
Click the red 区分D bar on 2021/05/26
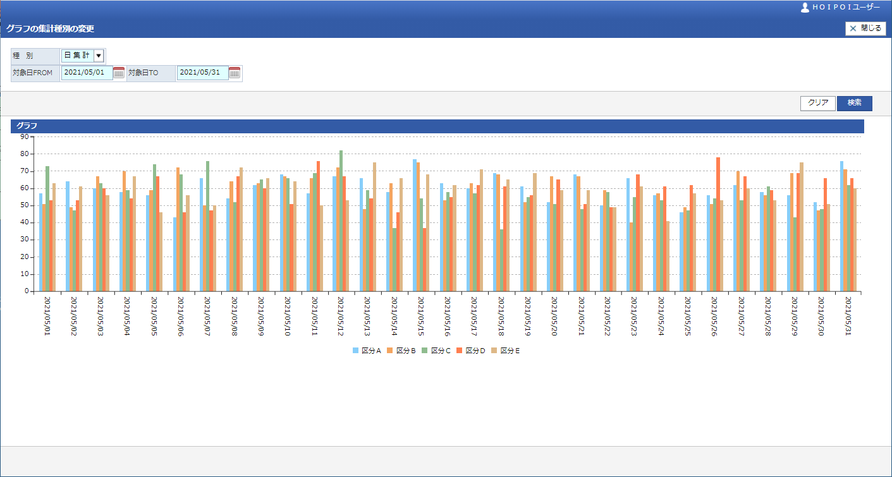pyautogui.click(x=718, y=224)
